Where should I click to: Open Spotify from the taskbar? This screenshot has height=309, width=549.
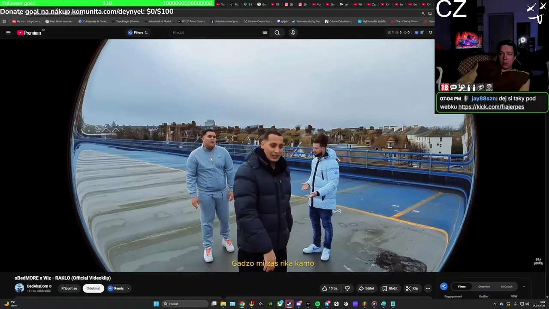pyautogui.click(x=317, y=304)
